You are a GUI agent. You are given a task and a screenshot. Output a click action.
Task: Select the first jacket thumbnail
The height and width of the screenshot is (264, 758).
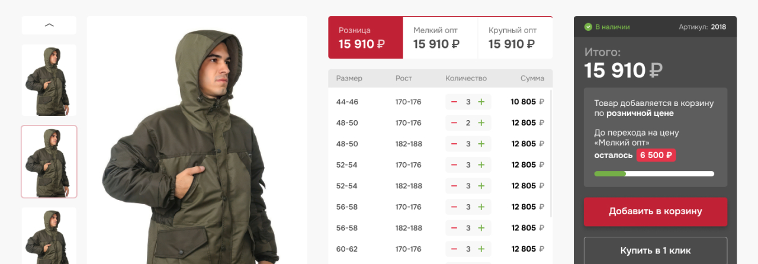(x=49, y=80)
